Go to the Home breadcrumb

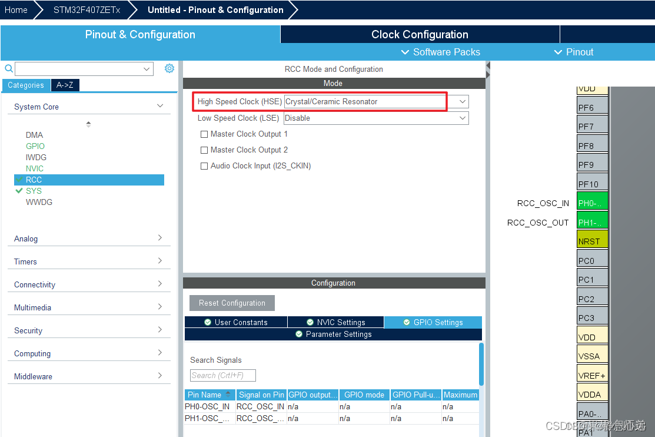pyautogui.click(x=16, y=9)
